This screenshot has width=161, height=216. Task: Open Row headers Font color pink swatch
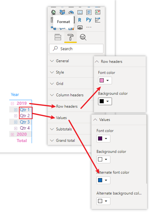(x=105, y=81)
